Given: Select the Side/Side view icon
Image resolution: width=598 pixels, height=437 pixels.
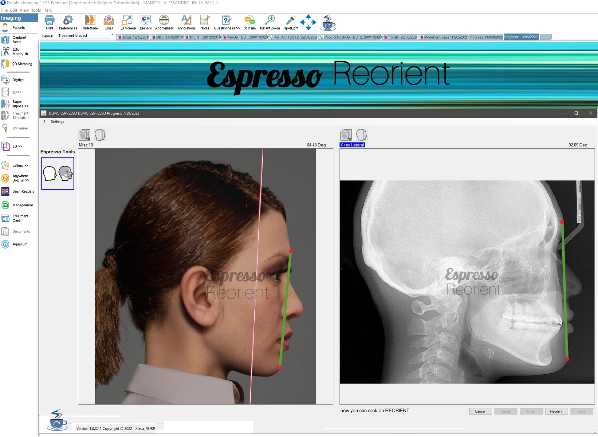Looking at the screenshot, I should [90, 22].
